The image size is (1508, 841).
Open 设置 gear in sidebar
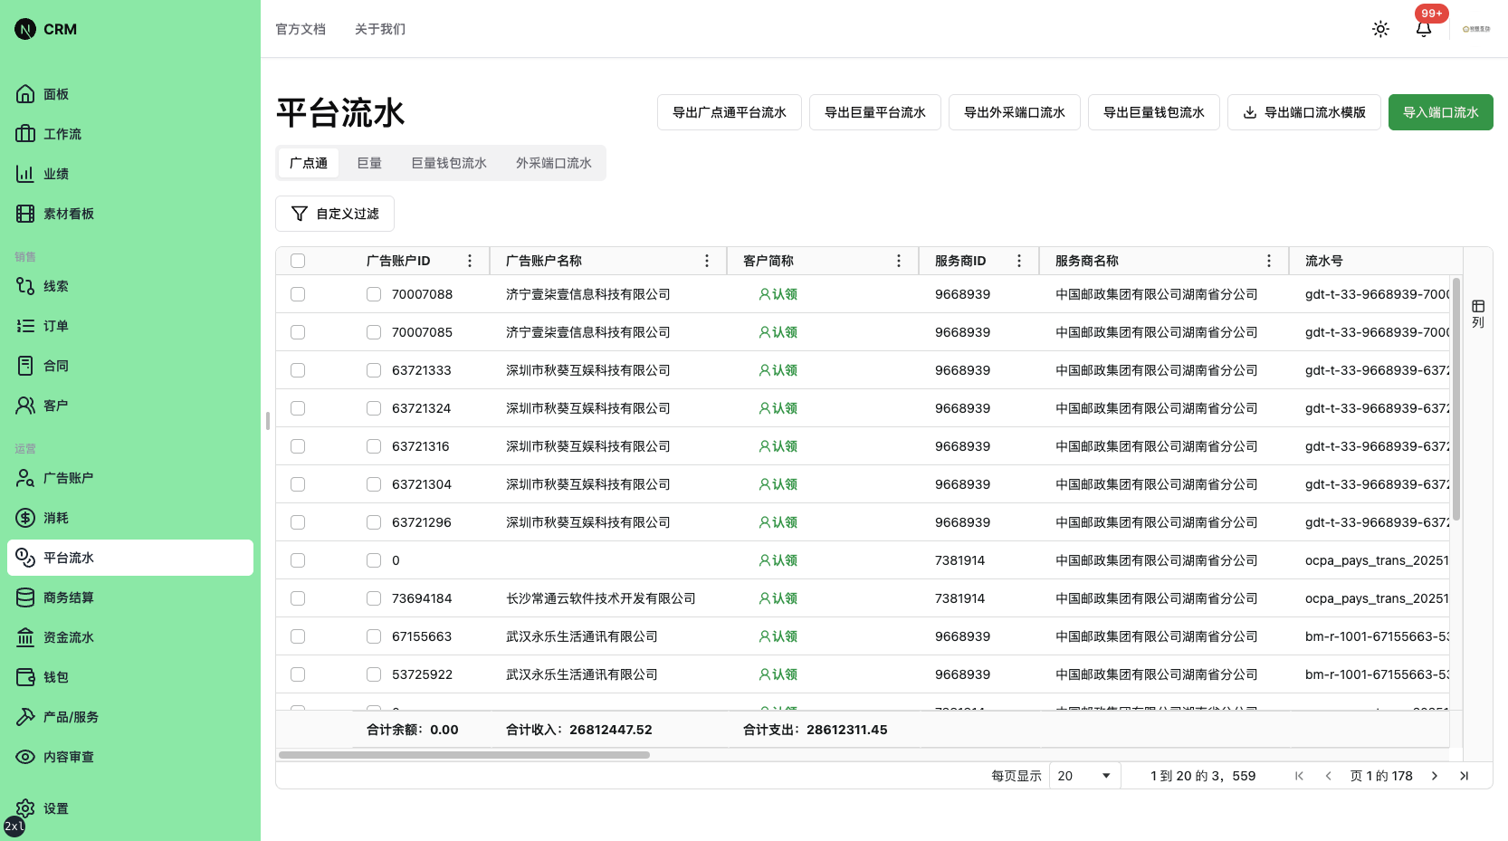coord(25,808)
